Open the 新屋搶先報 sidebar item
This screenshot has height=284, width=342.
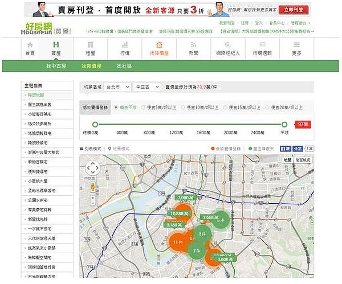click(38, 219)
